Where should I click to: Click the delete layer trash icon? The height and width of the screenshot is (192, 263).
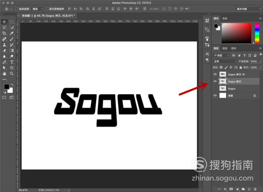coord(255,189)
